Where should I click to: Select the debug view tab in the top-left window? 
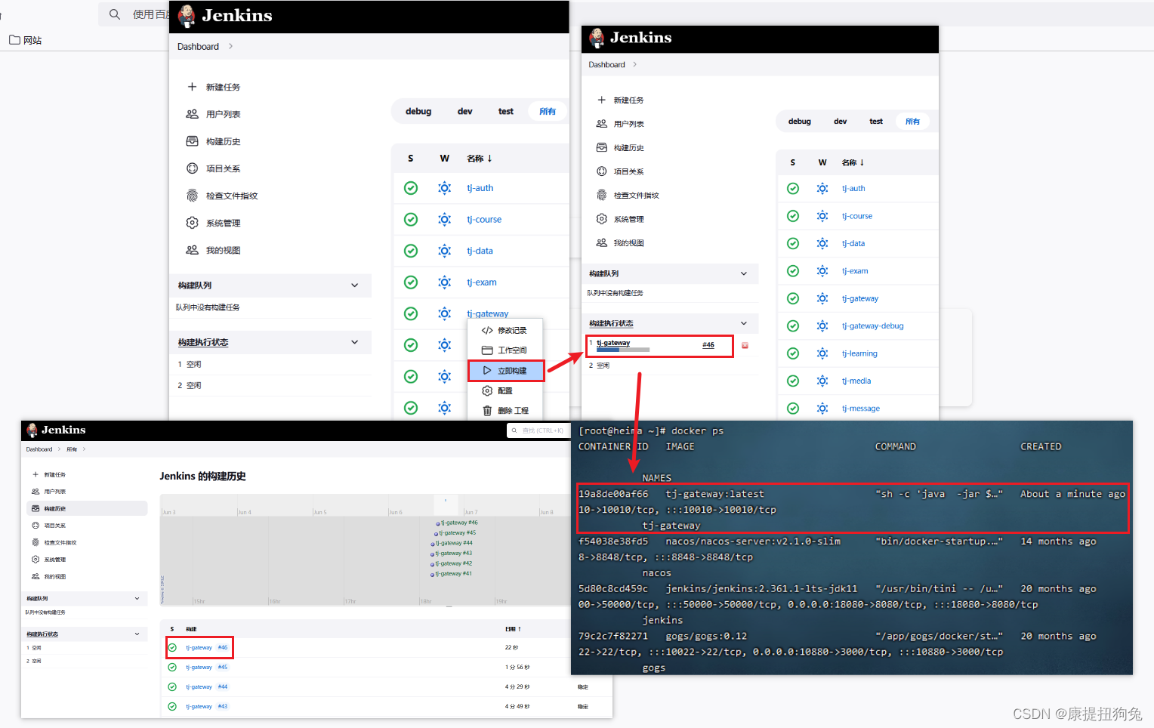(x=418, y=111)
